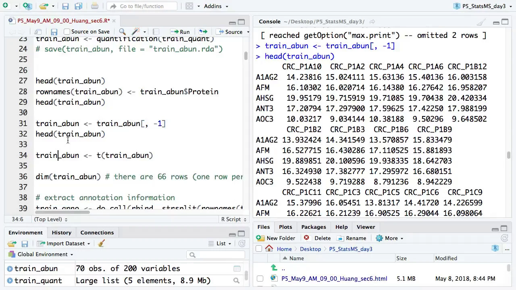Open Find/Replace with the magnifier icon
Viewport: 516px width, 290px height.
pos(122,31)
